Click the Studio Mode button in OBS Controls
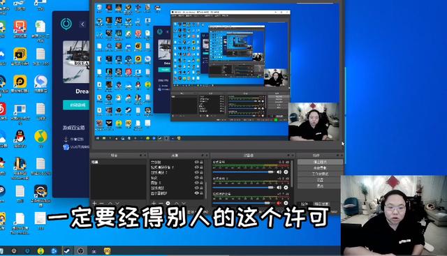 pos(320,174)
